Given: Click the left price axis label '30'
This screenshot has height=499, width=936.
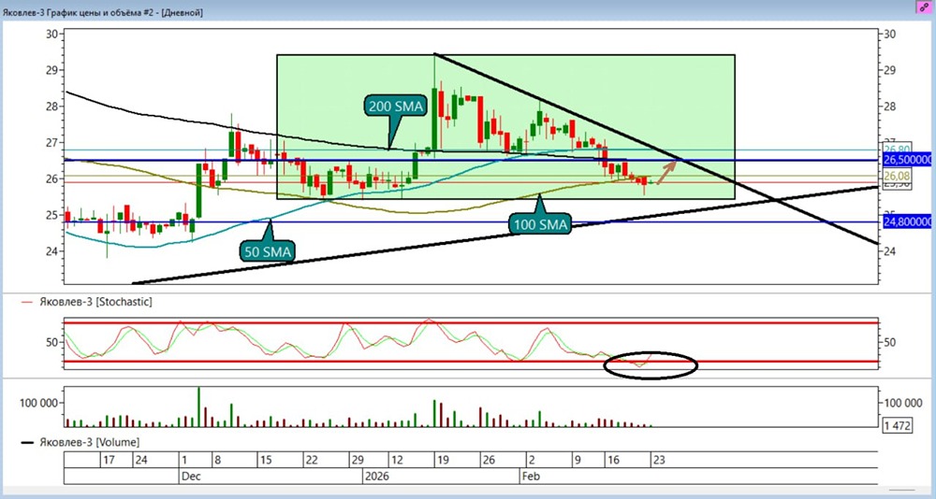Looking at the screenshot, I should (x=51, y=34).
